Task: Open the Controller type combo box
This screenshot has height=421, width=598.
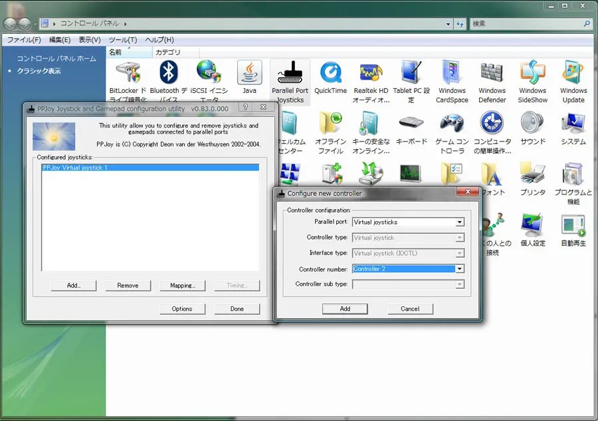Action: coord(408,238)
